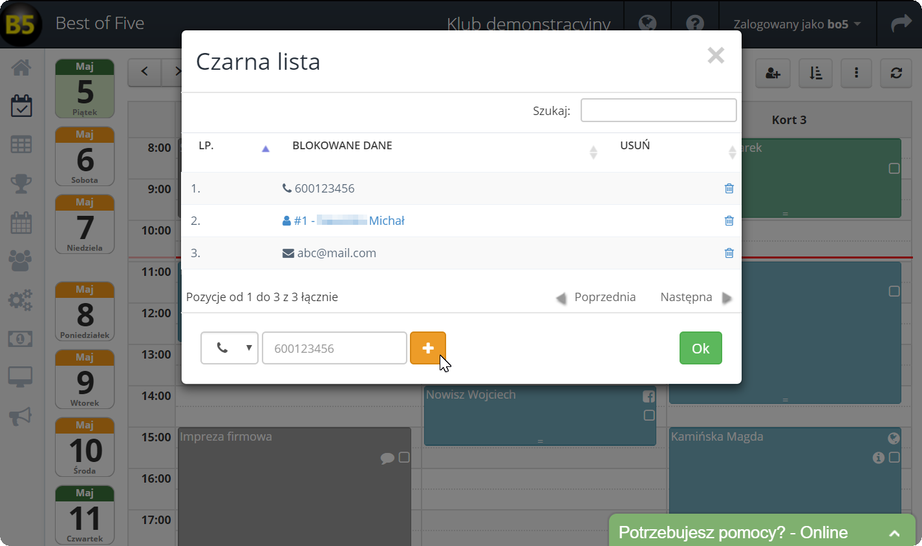Image resolution: width=922 pixels, height=546 pixels.
Task: Focus the Szukaj search field
Action: (x=658, y=110)
